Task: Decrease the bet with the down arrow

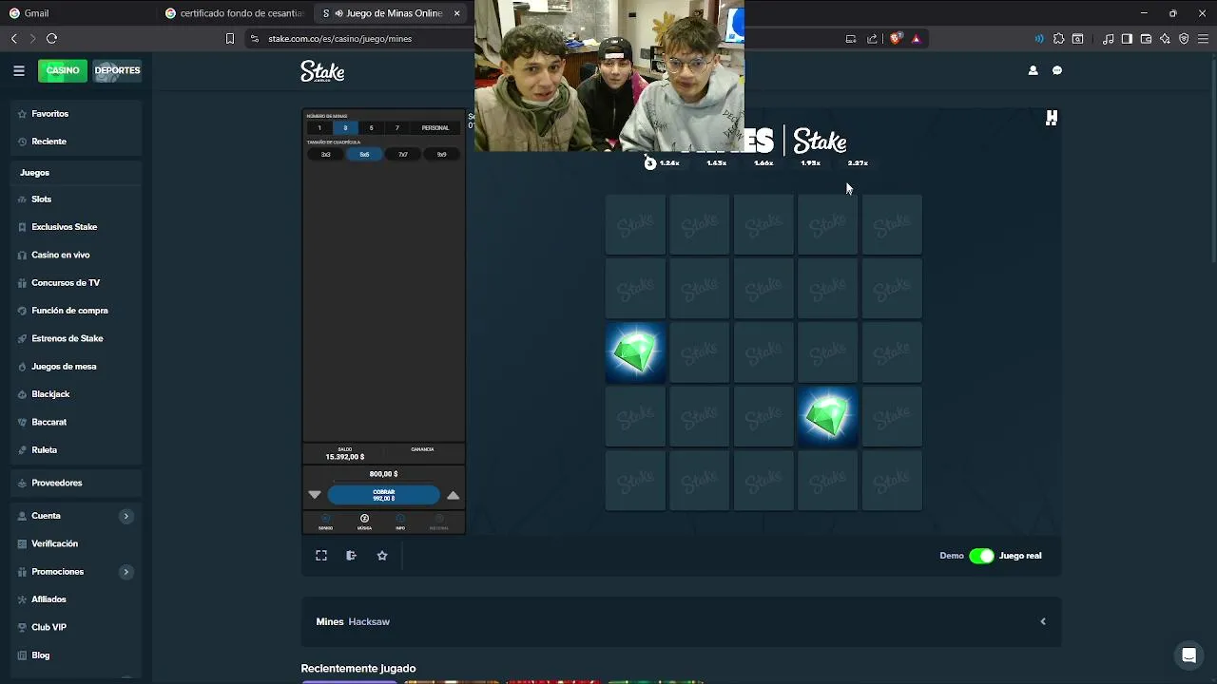Action: (315, 495)
